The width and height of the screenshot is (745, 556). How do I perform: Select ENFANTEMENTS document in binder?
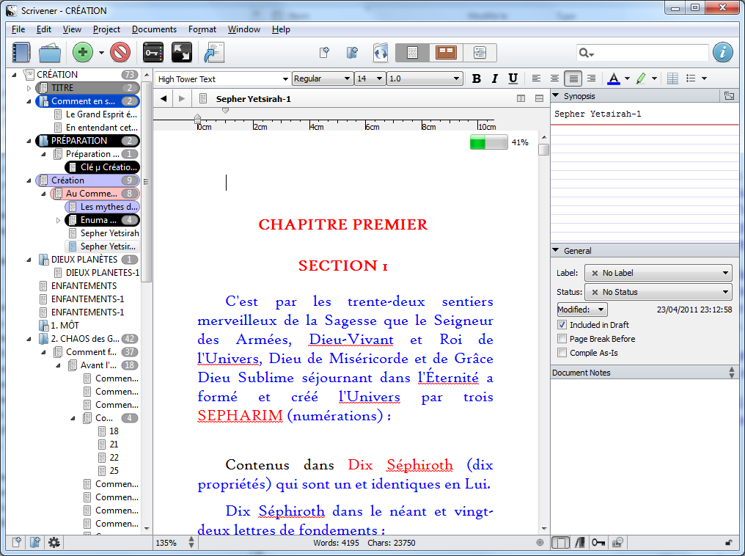tap(84, 286)
